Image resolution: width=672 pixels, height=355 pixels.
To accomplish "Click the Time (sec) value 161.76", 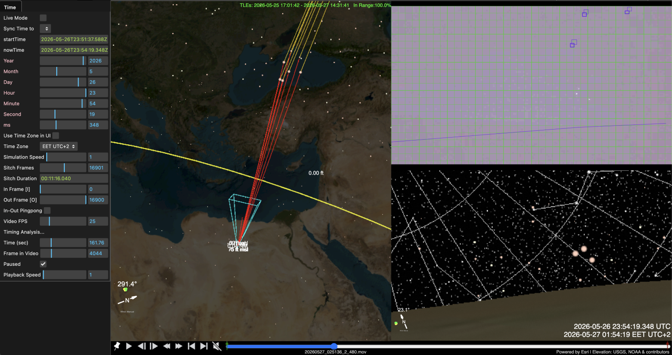I will click(x=98, y=243).
